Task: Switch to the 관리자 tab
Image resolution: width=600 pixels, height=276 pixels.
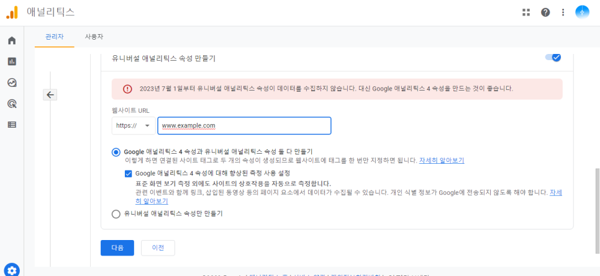Action: click(54, 37)
